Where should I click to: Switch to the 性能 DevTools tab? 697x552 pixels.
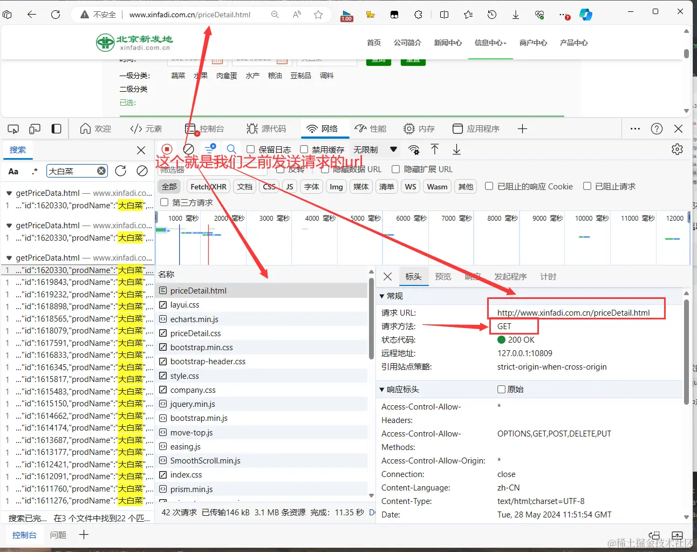(x=371, y=128)
